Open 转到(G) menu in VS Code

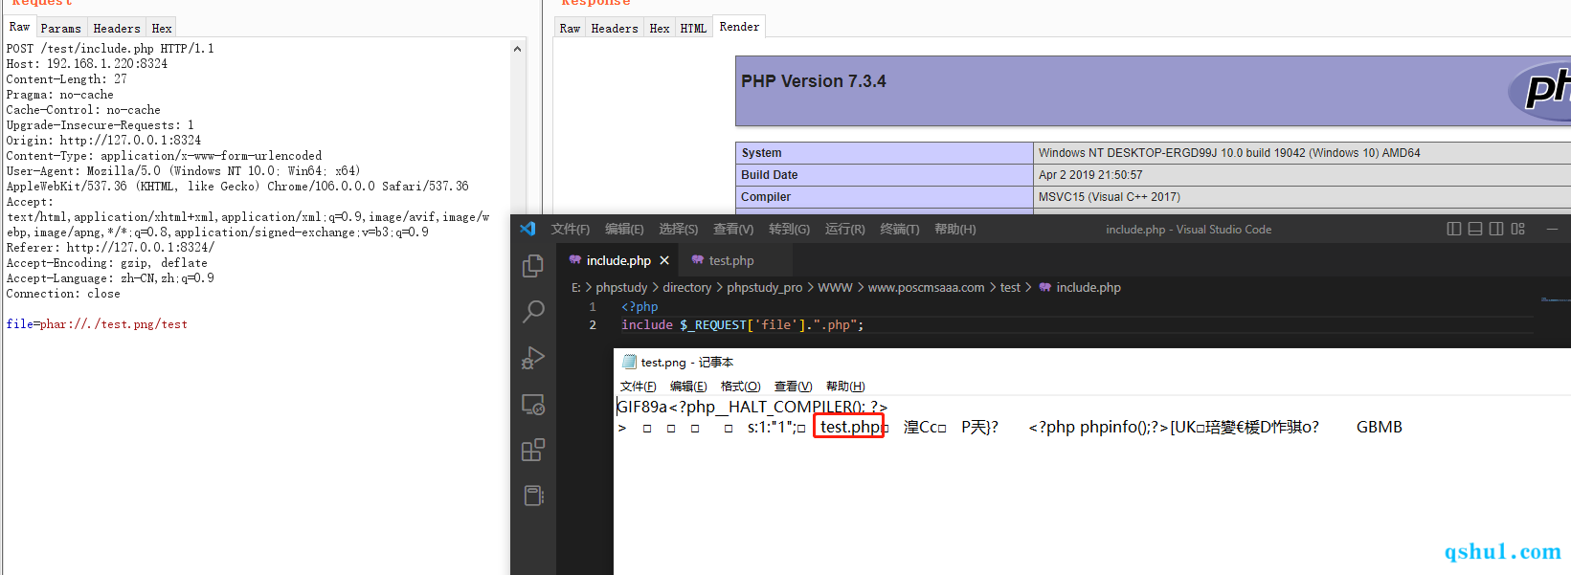tap(789, 229)
